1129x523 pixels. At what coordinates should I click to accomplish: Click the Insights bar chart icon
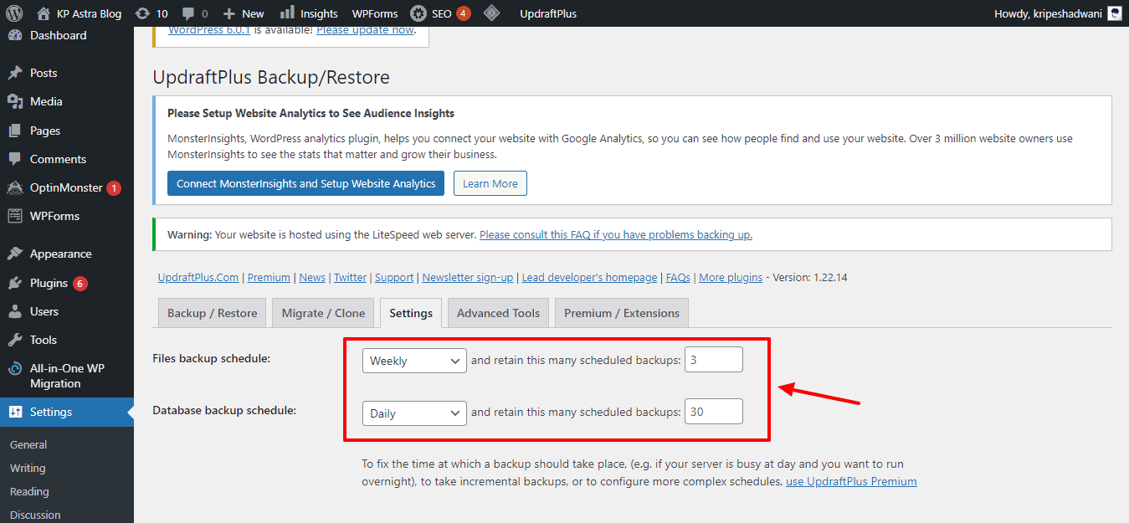point(287,13)
